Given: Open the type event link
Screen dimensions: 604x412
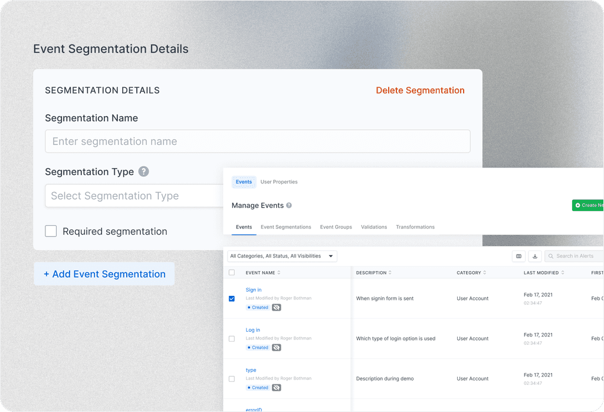Looking at the screenshot, I should click(251, 370).
